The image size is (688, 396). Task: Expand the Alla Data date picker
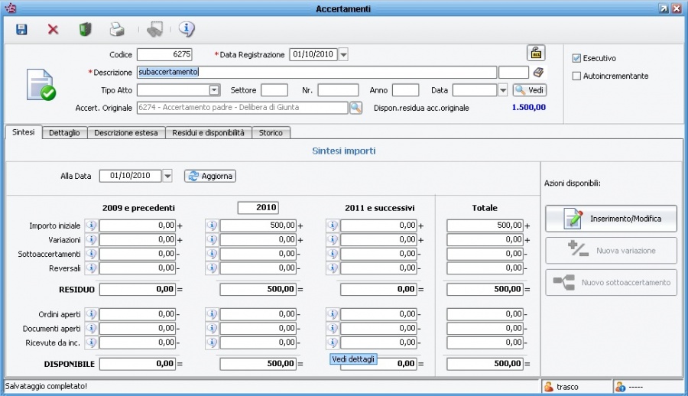coord(167,176)
